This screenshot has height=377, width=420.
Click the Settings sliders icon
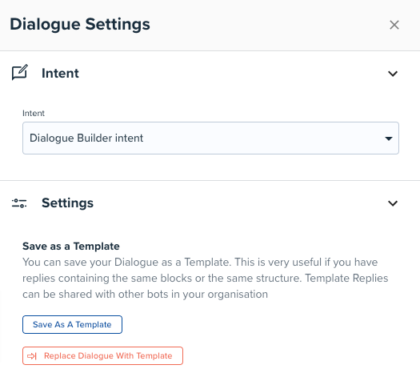coord(19,203)
